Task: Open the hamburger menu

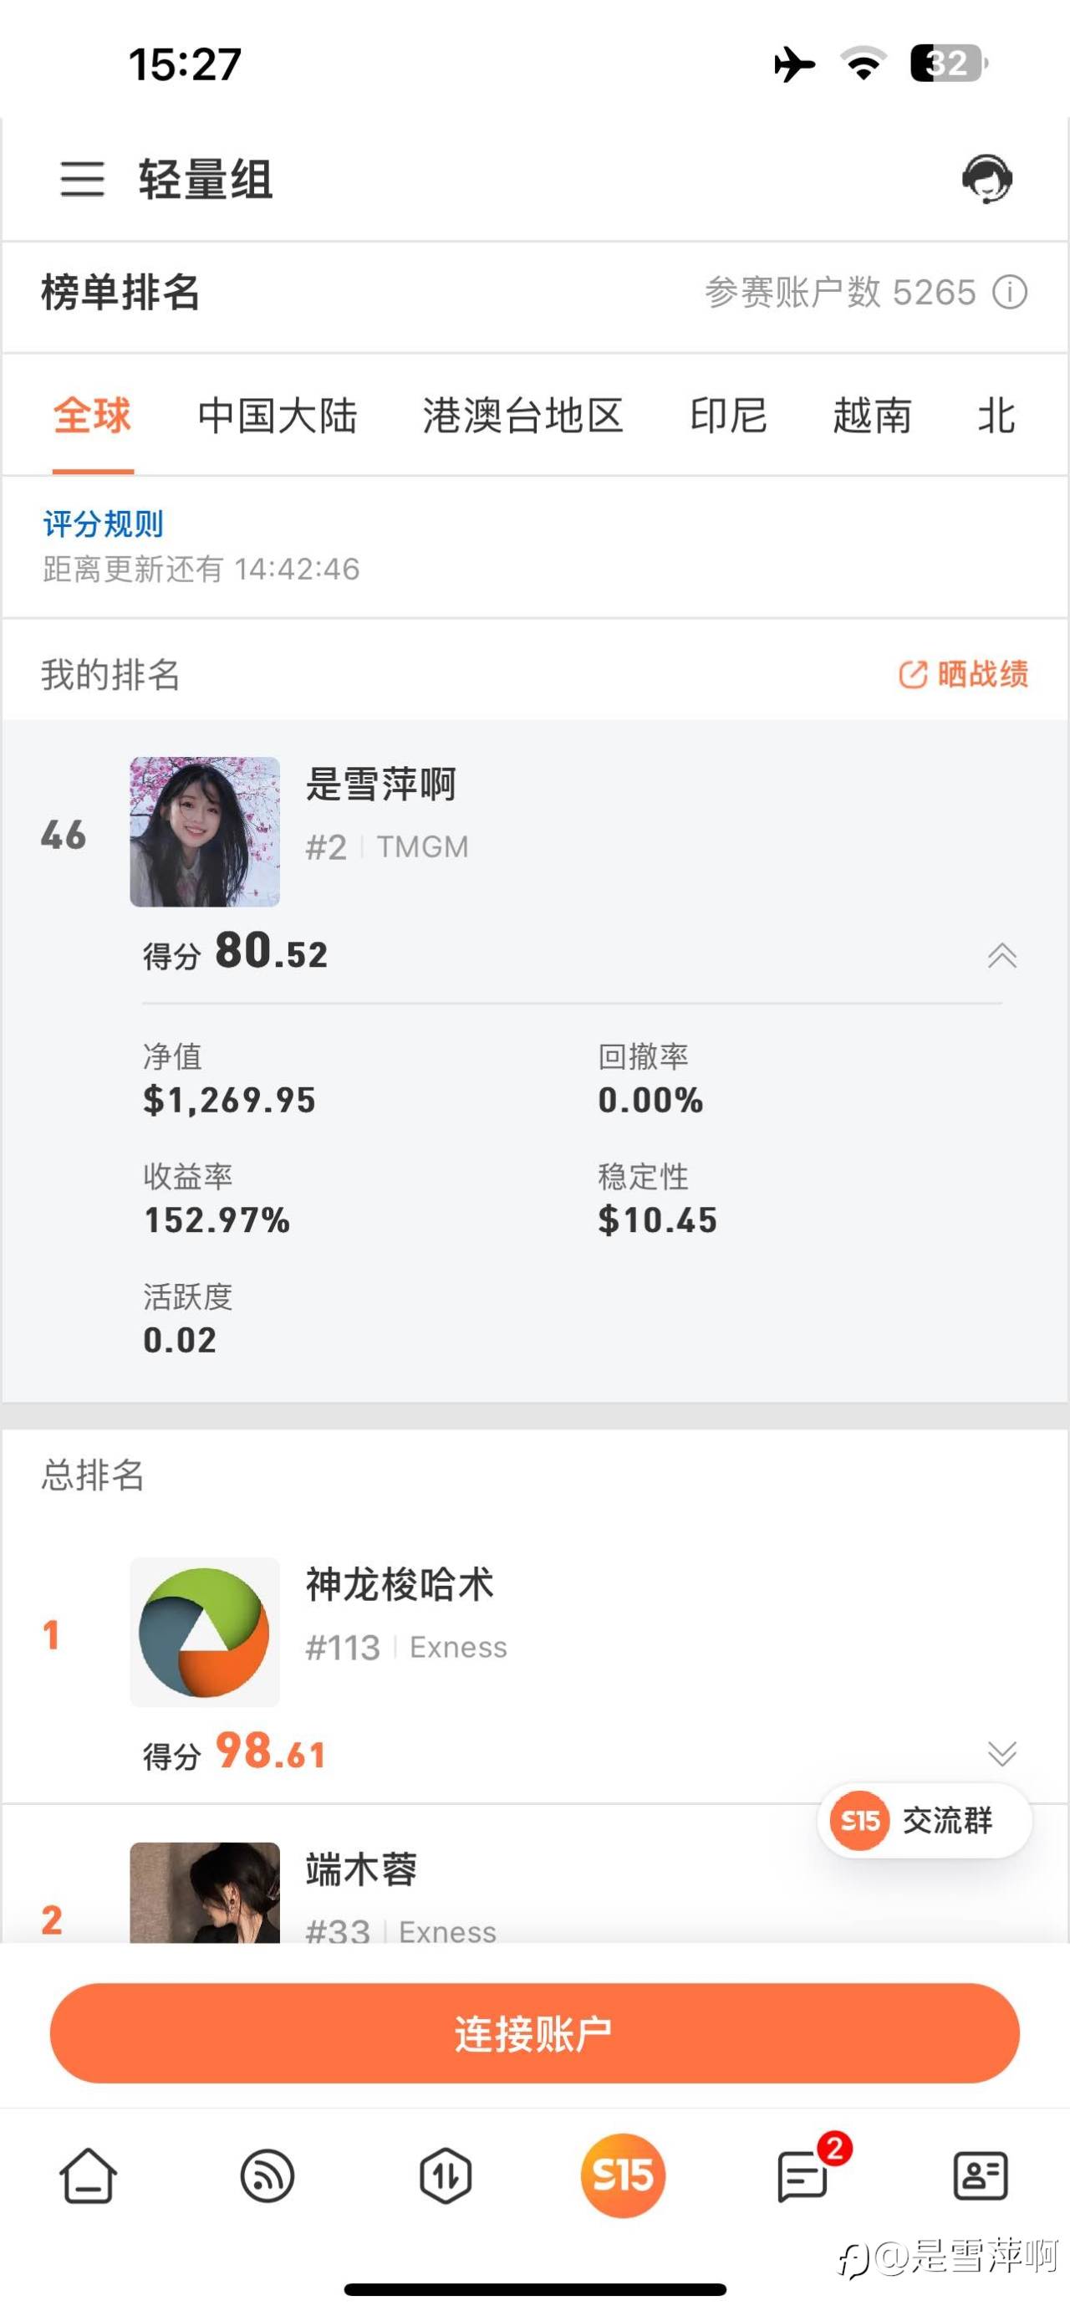Action: tap(82, 178)
